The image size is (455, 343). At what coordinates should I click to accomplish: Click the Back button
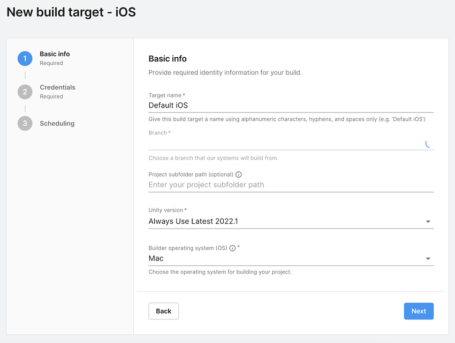163,311
